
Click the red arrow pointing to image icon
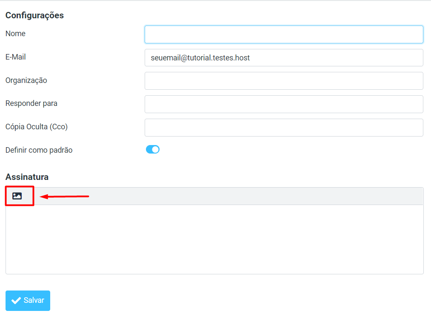(x=64, y=197)
